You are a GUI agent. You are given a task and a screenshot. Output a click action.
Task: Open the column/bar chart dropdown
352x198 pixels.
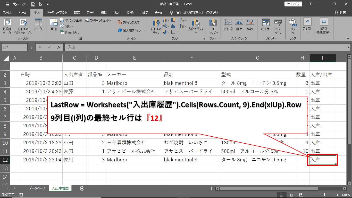pos(166,20)
